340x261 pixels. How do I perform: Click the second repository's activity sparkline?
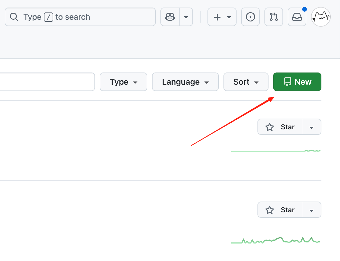click(x=275, y=241)
